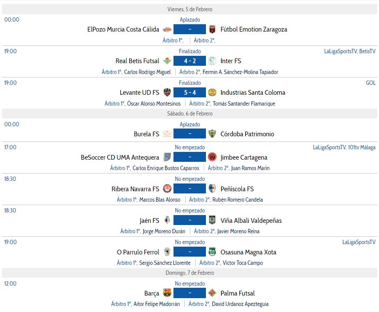Select referee Carlos Rodrigo Miguel
Screen dimensions: 379x312
[147, 72]
